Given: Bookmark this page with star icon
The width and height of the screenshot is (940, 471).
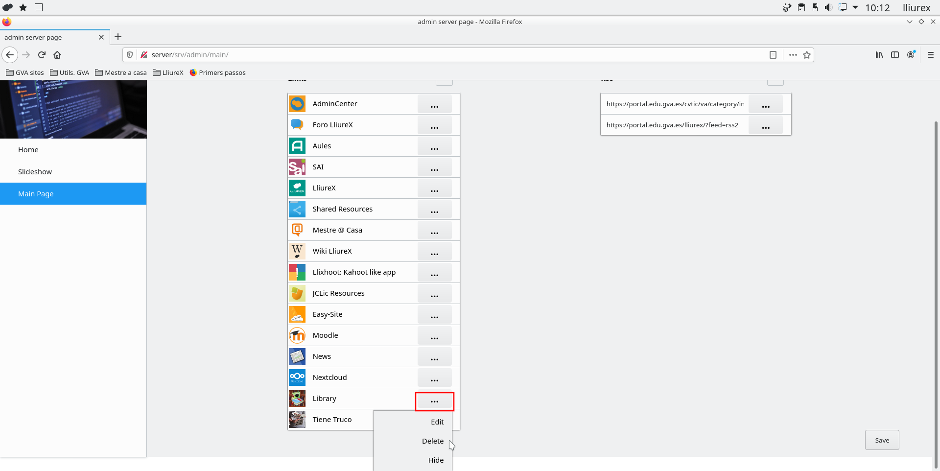Looking at the screenshot, I should 807,55.
